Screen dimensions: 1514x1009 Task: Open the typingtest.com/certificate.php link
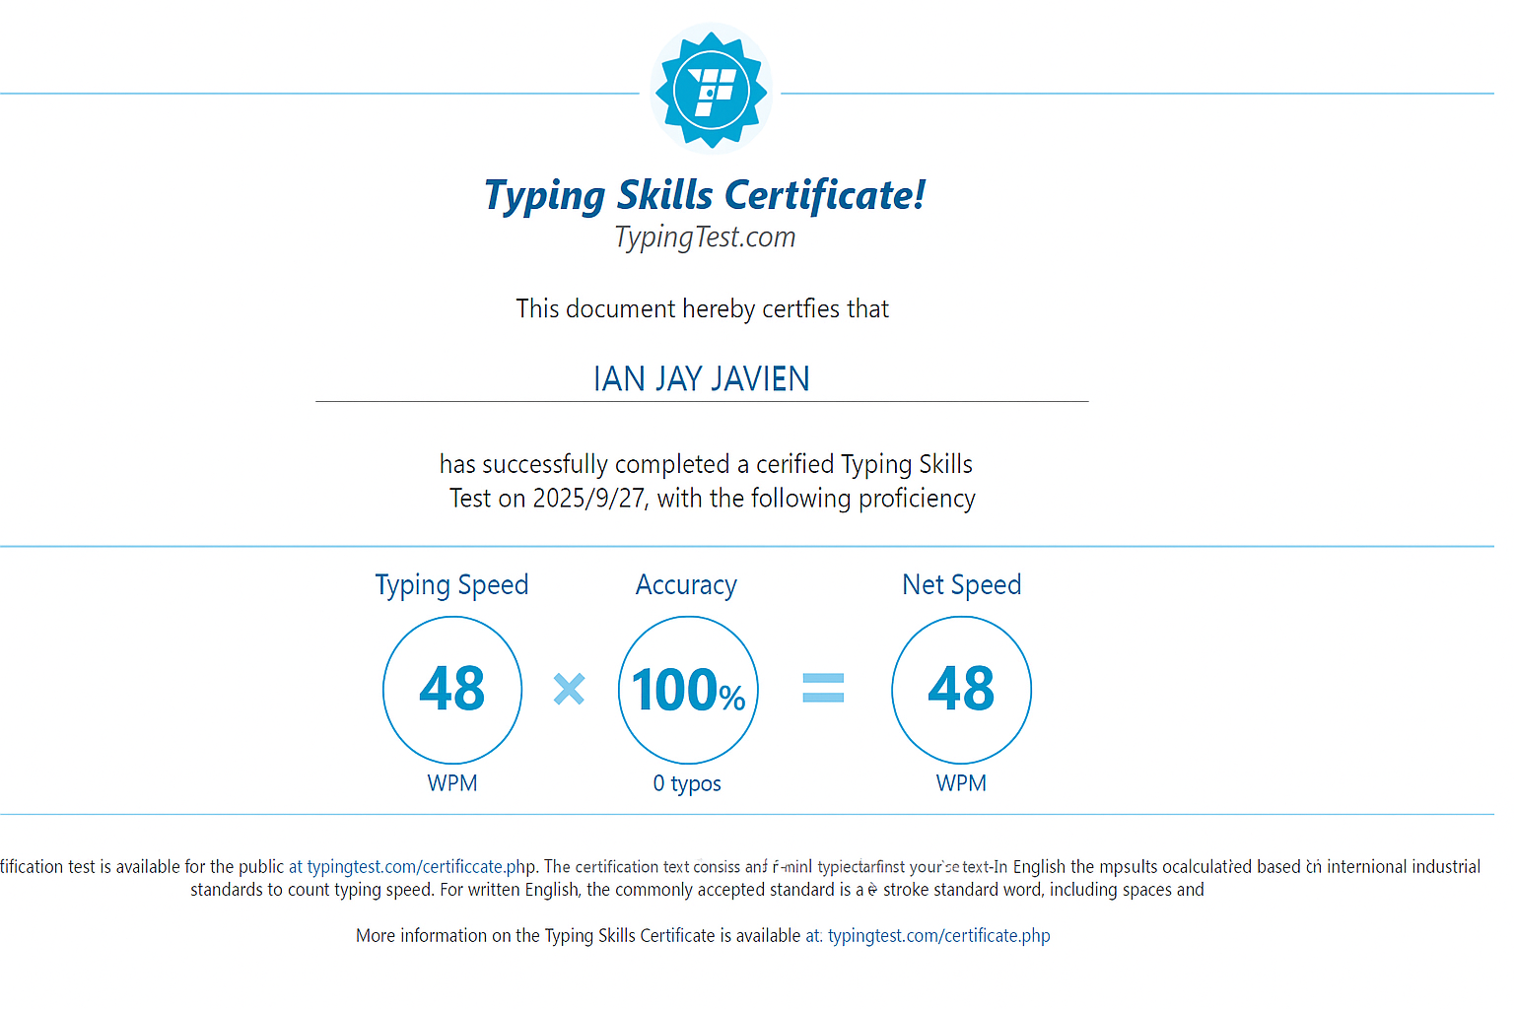click(937, 935)
